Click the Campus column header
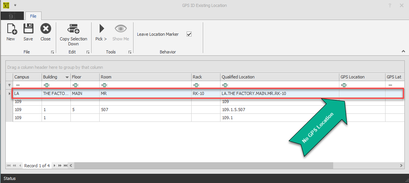The image size is (409, 183). tap(27, 77)
